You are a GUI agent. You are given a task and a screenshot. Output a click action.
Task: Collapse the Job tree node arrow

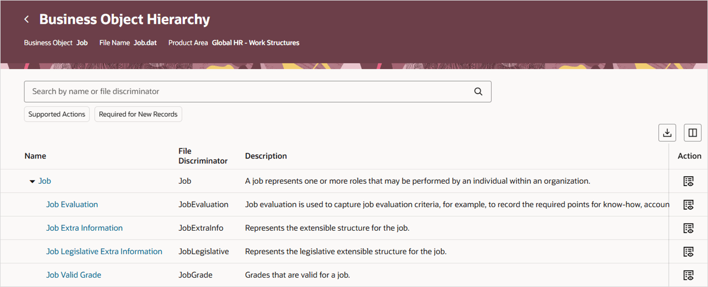[x=32, y=182]
